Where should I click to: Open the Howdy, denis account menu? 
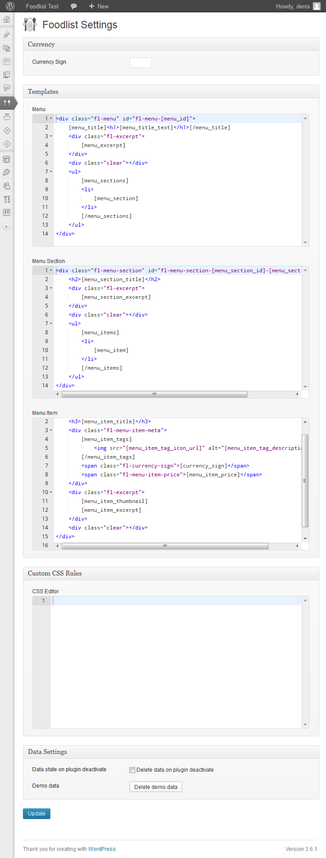(x=298, y=6)
